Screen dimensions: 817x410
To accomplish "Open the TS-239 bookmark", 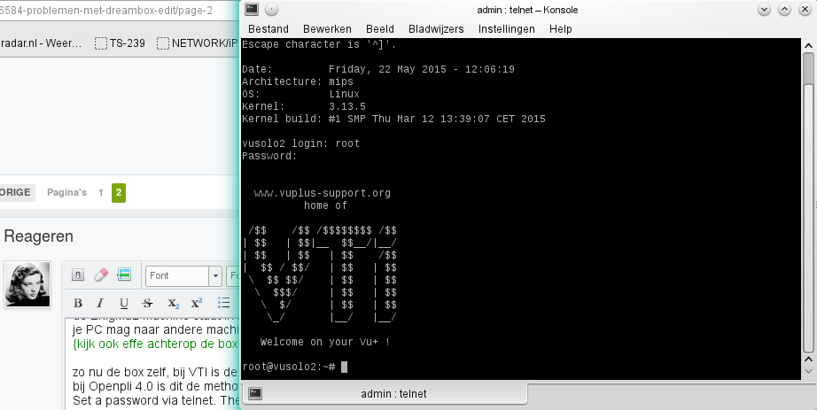I will coord(121,43).
